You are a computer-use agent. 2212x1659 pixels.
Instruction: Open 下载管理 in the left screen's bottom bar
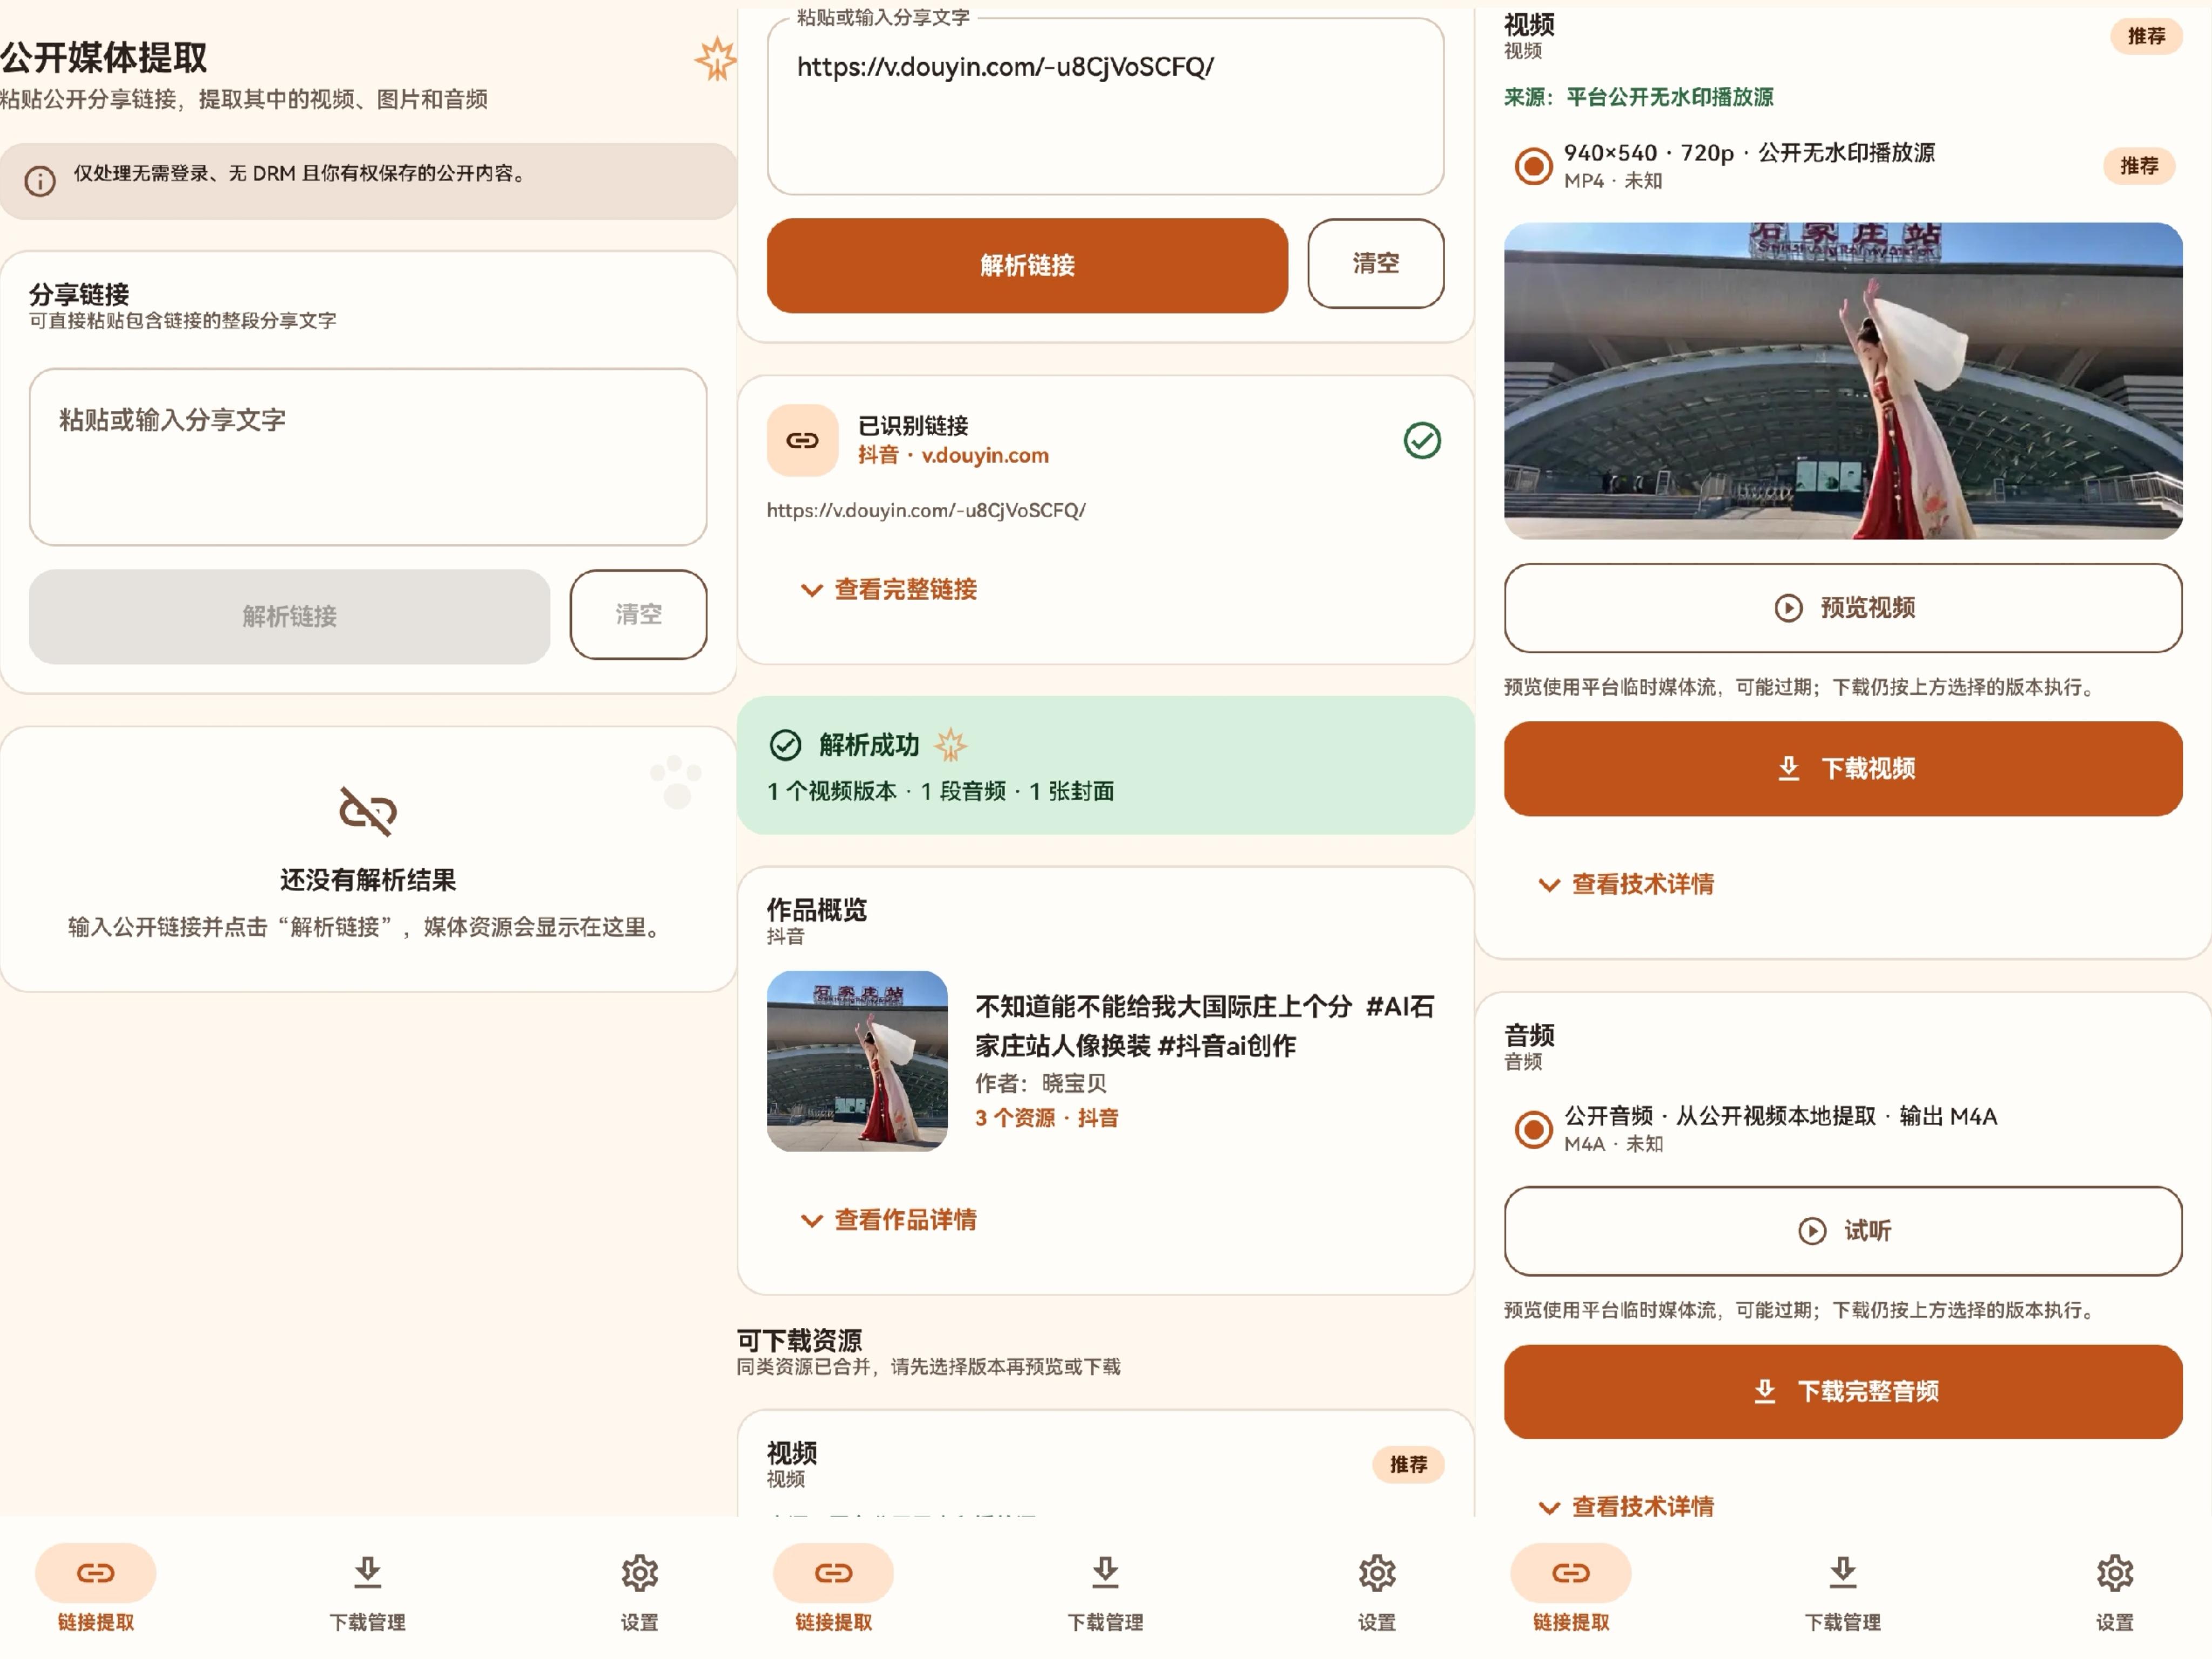(368, 1594)
